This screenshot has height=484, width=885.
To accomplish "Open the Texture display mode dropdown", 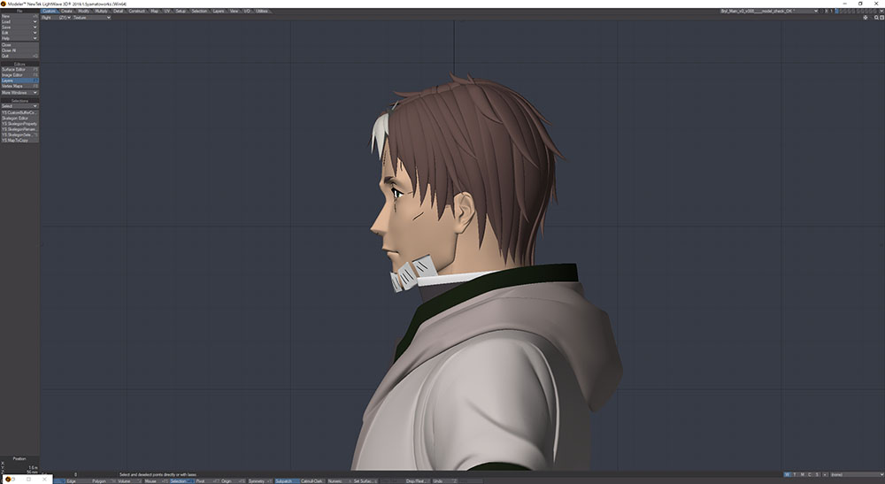I will click(x=91, y=18).
